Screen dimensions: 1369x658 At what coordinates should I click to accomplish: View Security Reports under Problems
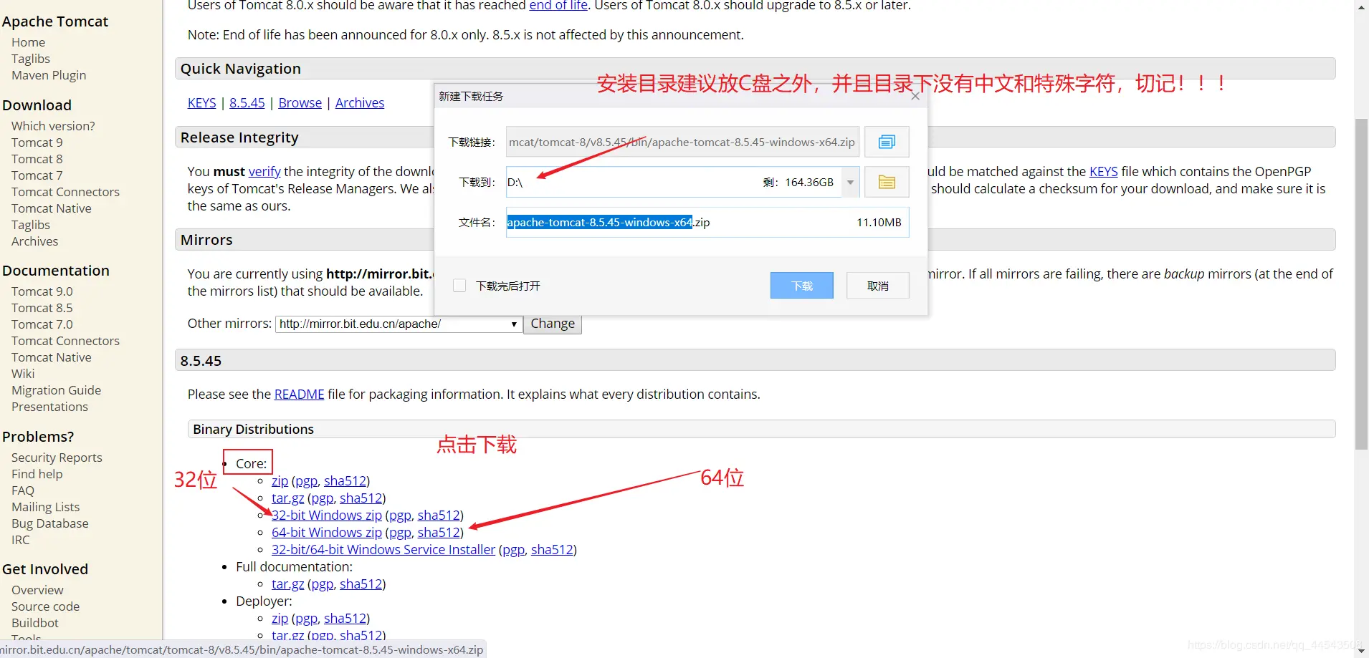[56, 457]
